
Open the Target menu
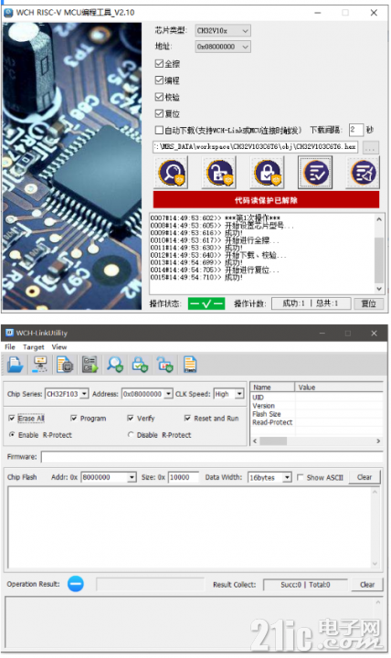click(x=34, y=347)
